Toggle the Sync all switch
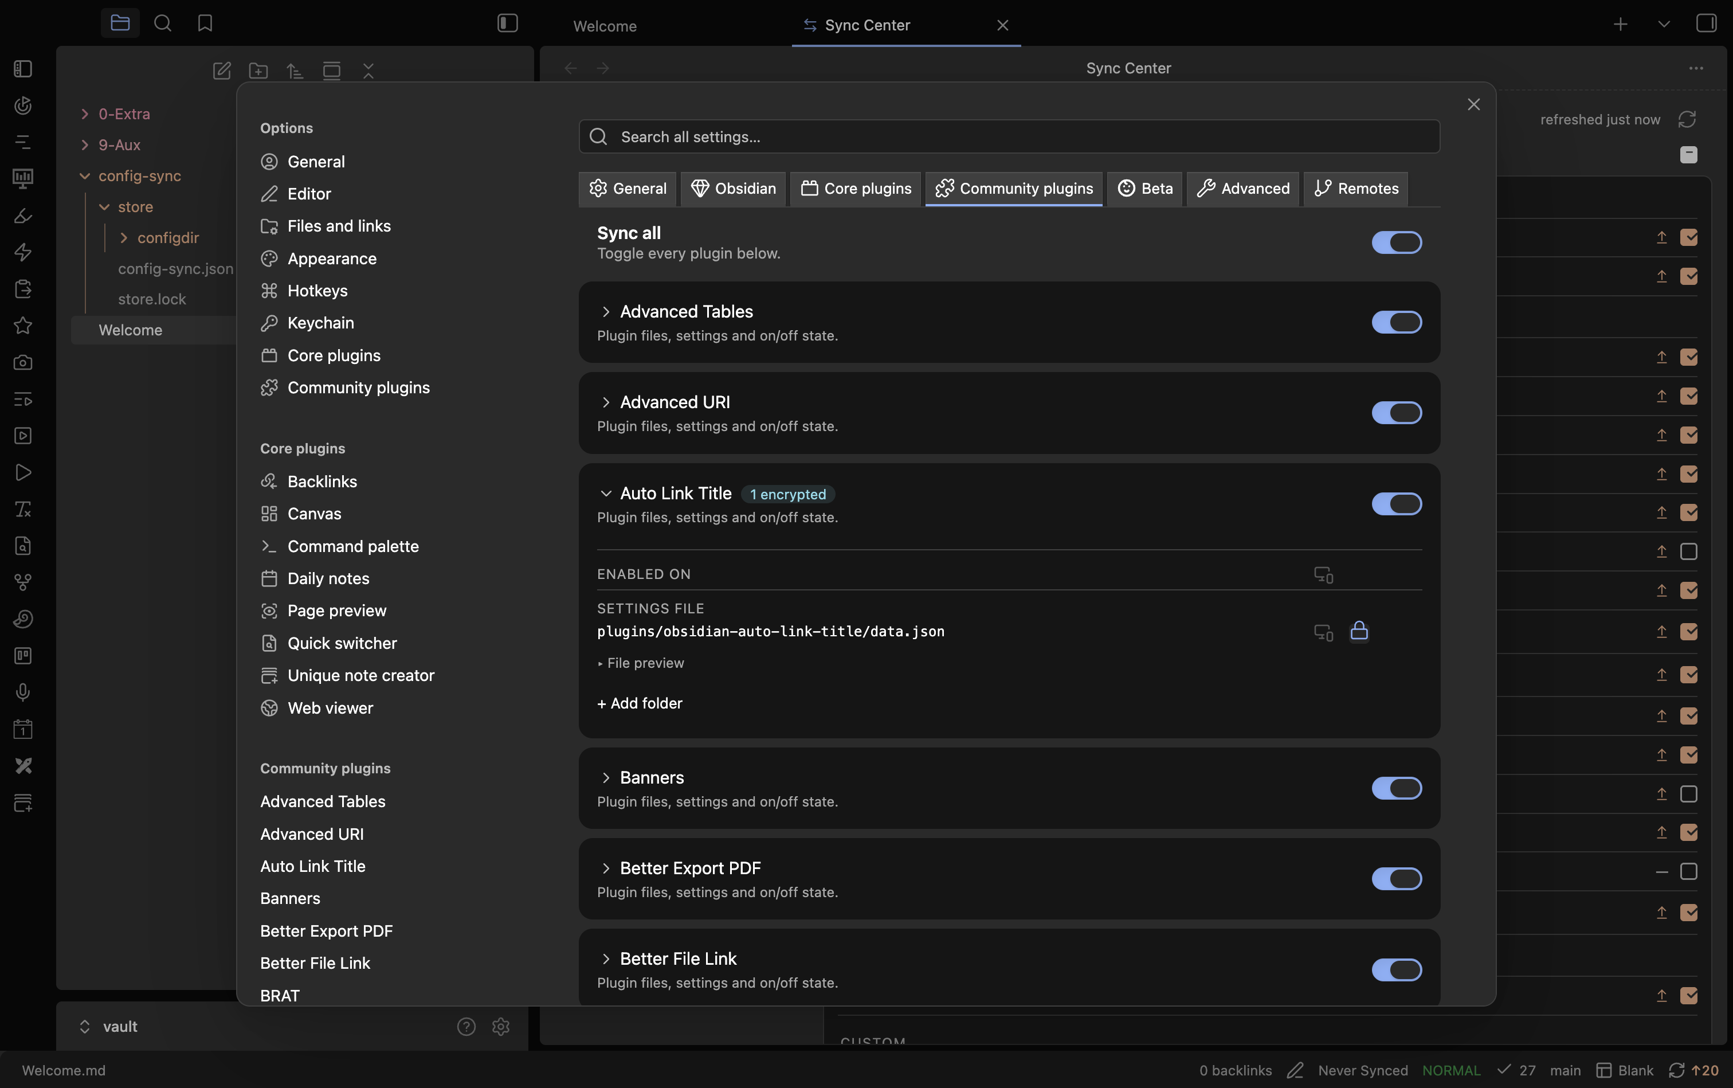This screenshot has width=1733, height=1088. pos(1397,242)
